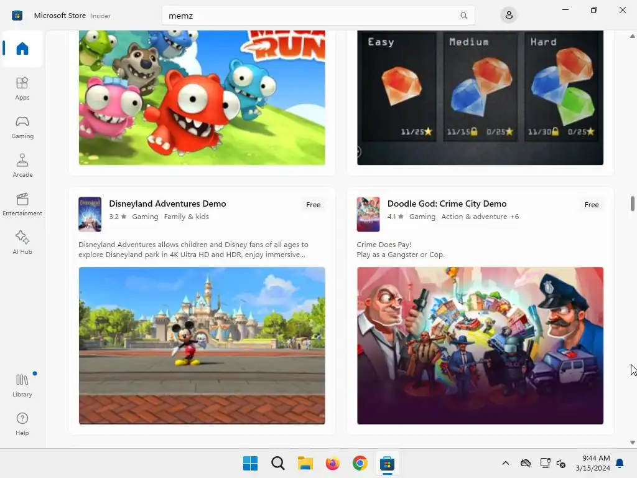Open the Apps section
Image resolution: width=637 pixels, height=478 pixels.
pyautogui.click(x=22, y=88)
